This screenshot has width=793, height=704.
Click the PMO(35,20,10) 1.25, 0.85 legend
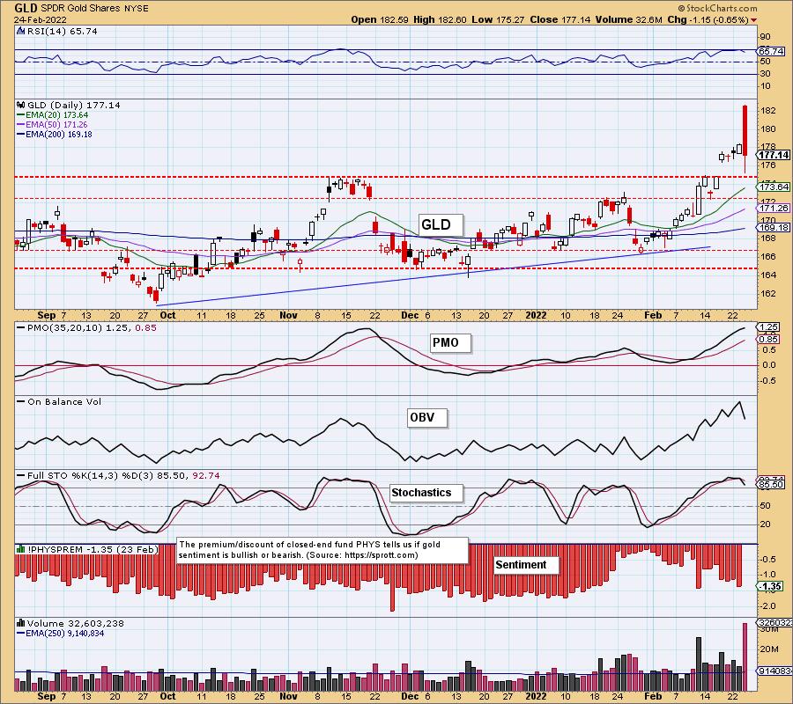coord(86,327)
